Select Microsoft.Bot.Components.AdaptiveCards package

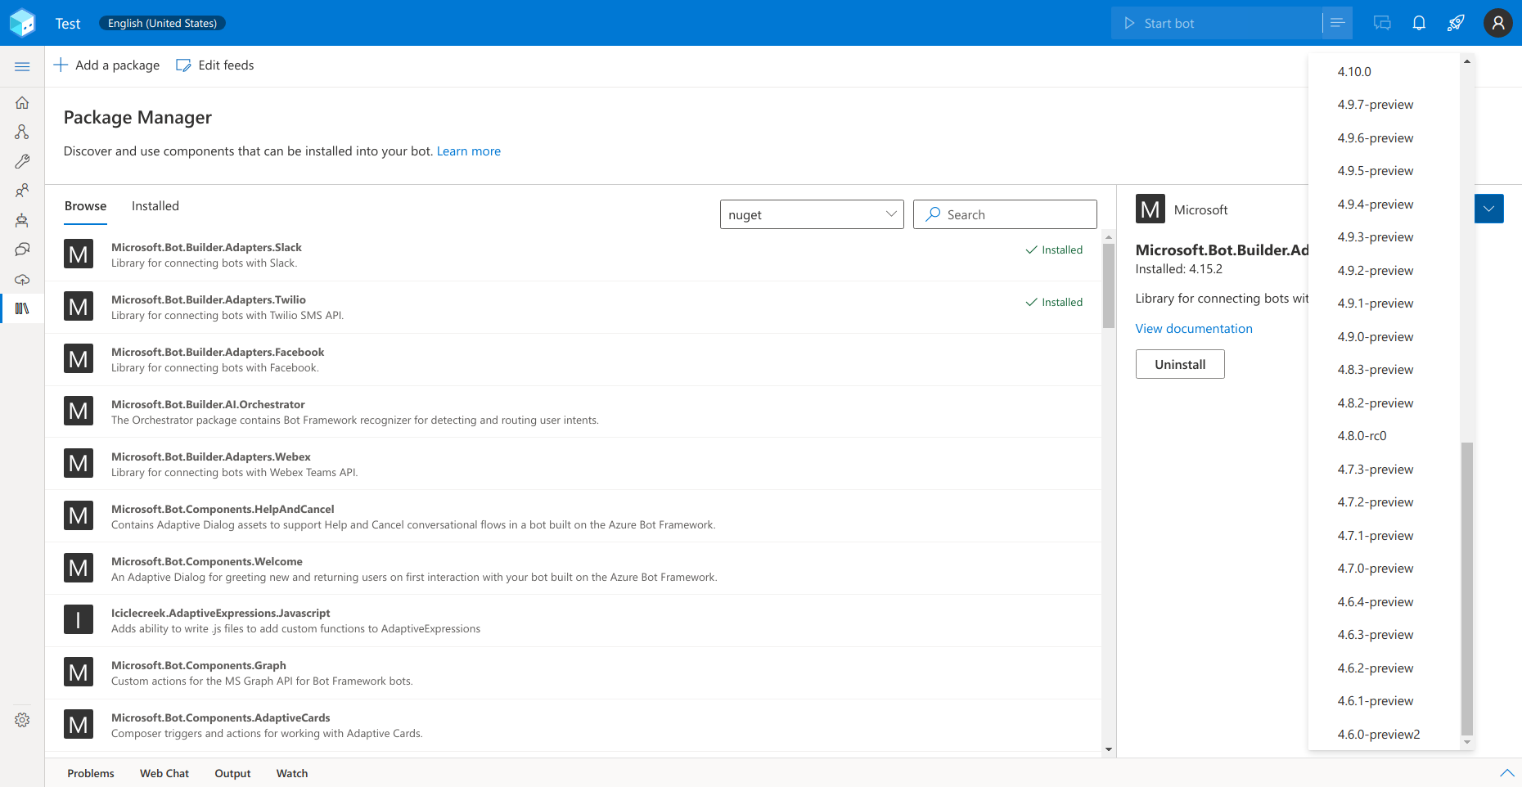(573, 726)
